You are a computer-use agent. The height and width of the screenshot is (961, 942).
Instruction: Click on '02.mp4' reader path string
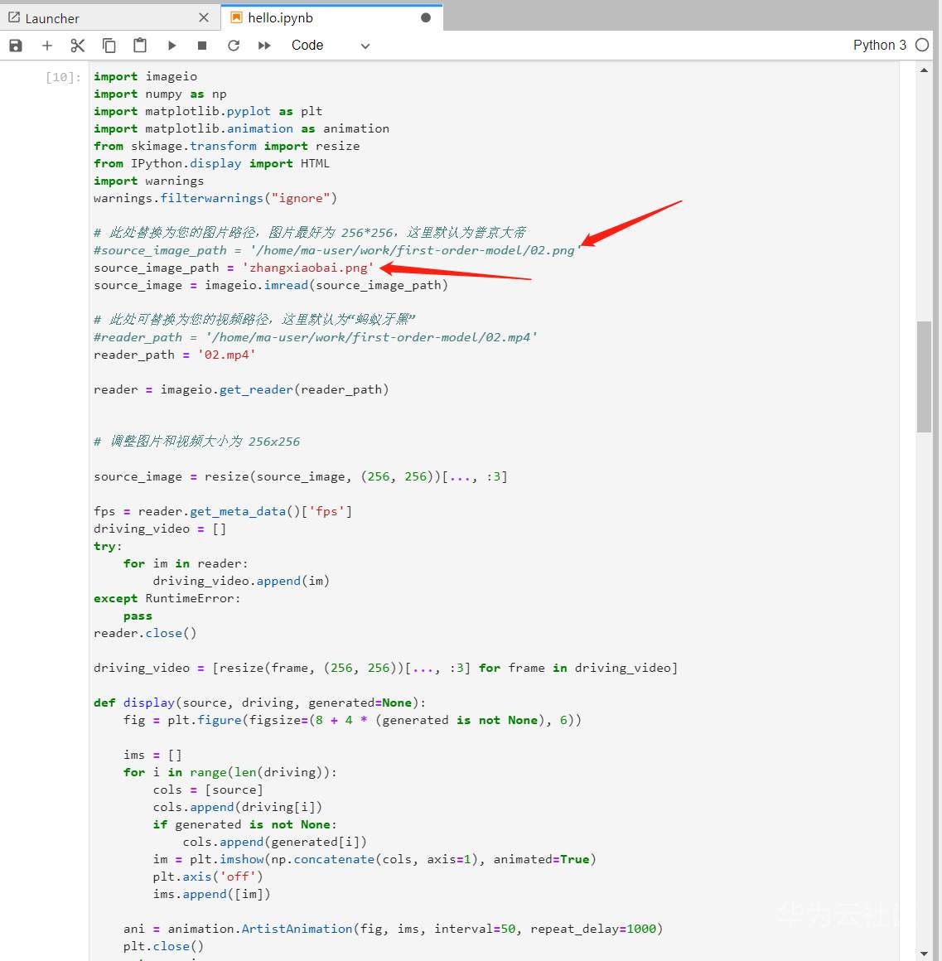click(x=226, y=355)
